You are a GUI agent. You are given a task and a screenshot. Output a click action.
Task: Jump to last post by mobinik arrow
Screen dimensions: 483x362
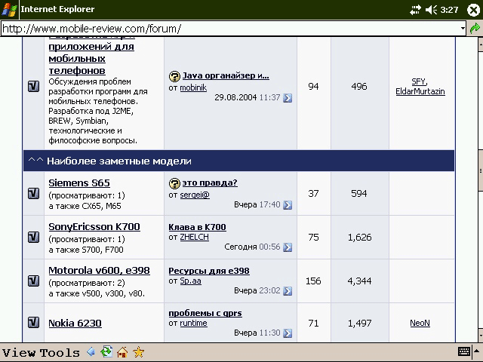tap(288, 98)
